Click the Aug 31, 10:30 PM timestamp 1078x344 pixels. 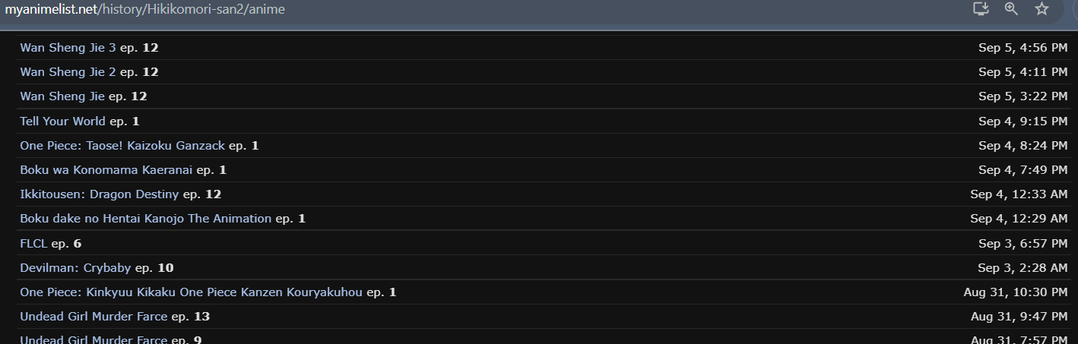pos(1016,292)
